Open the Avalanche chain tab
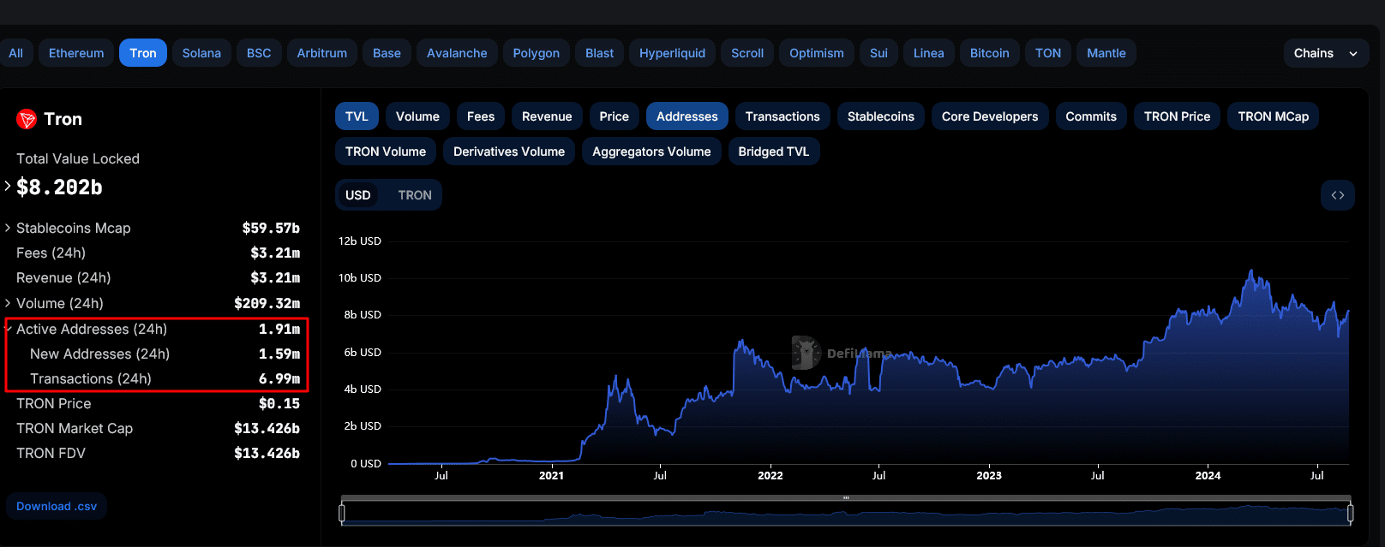The width and height of the screenshot is (1385, 547). [x=457, y=53]
